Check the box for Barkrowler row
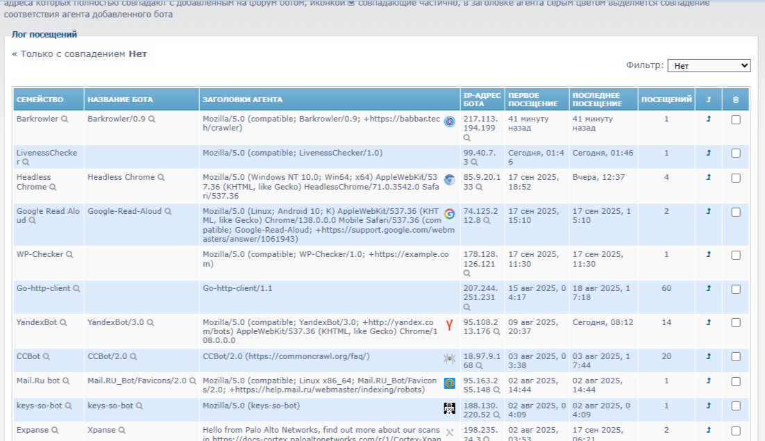This screenshot has height=441, width=765. click(x=736, y=119)
